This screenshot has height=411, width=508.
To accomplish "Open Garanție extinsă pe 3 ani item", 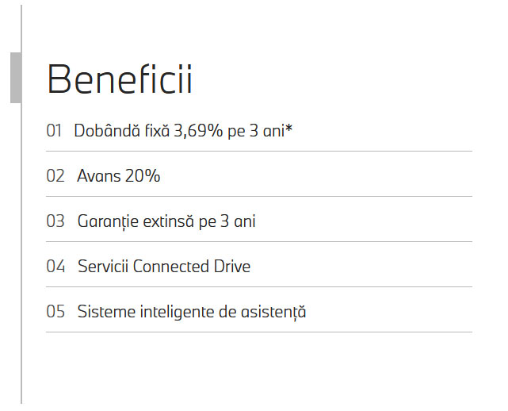I will (166, 222).
